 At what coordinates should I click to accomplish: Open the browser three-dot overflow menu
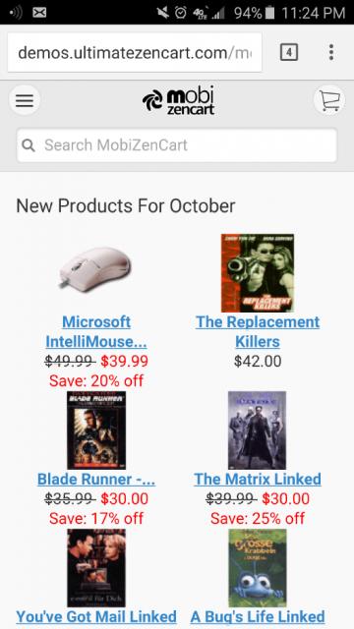click(331, 52)
